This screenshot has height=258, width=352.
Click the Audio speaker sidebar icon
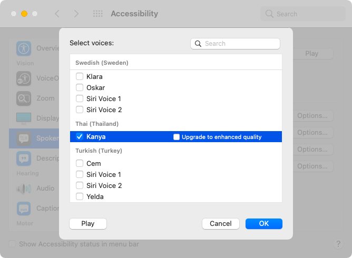click(24, 188)
